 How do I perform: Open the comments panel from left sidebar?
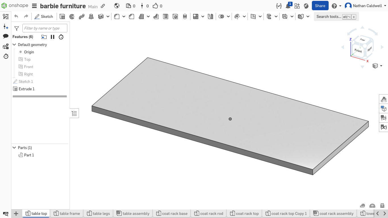tap(6, 36)
